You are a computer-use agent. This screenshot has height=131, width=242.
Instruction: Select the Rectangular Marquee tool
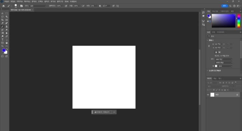pyautogui.click(x=7, y=13)
